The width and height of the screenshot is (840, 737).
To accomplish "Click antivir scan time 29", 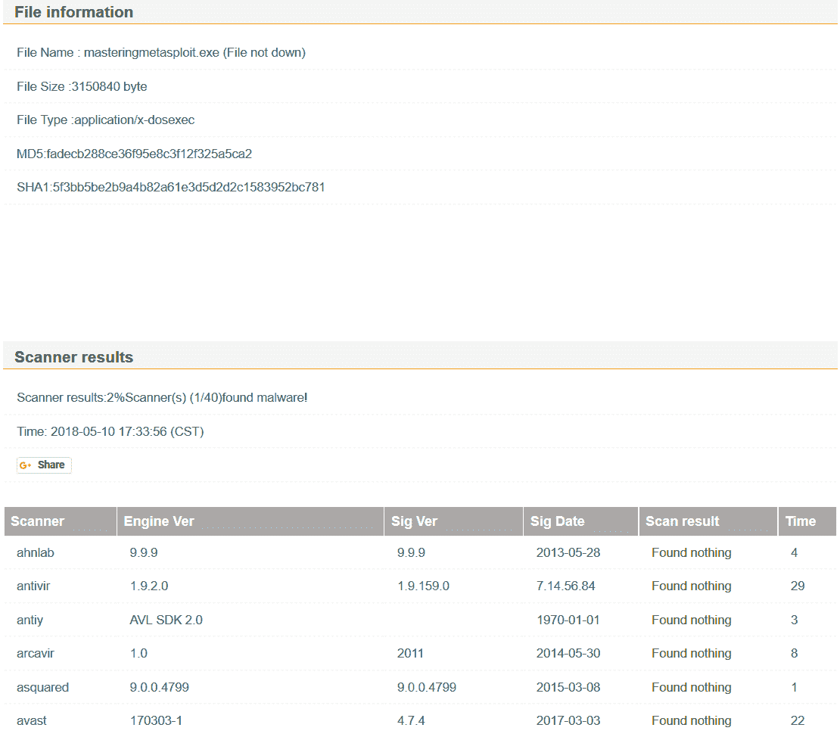I will [798, 586].
